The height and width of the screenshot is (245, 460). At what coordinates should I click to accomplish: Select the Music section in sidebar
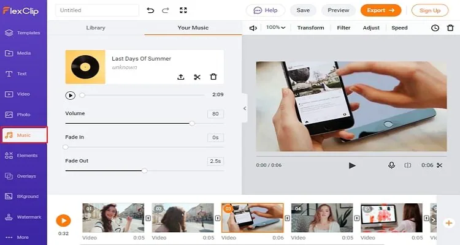[x=24, y=135]
